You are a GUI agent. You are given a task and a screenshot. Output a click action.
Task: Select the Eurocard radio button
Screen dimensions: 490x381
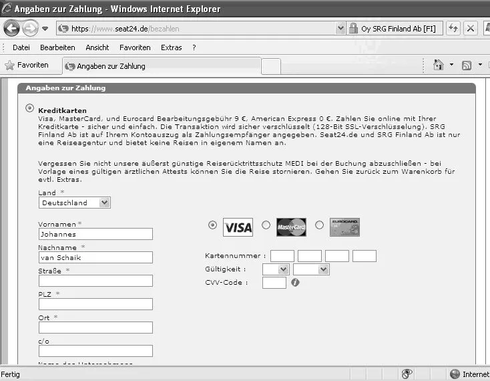click(319, 225)
